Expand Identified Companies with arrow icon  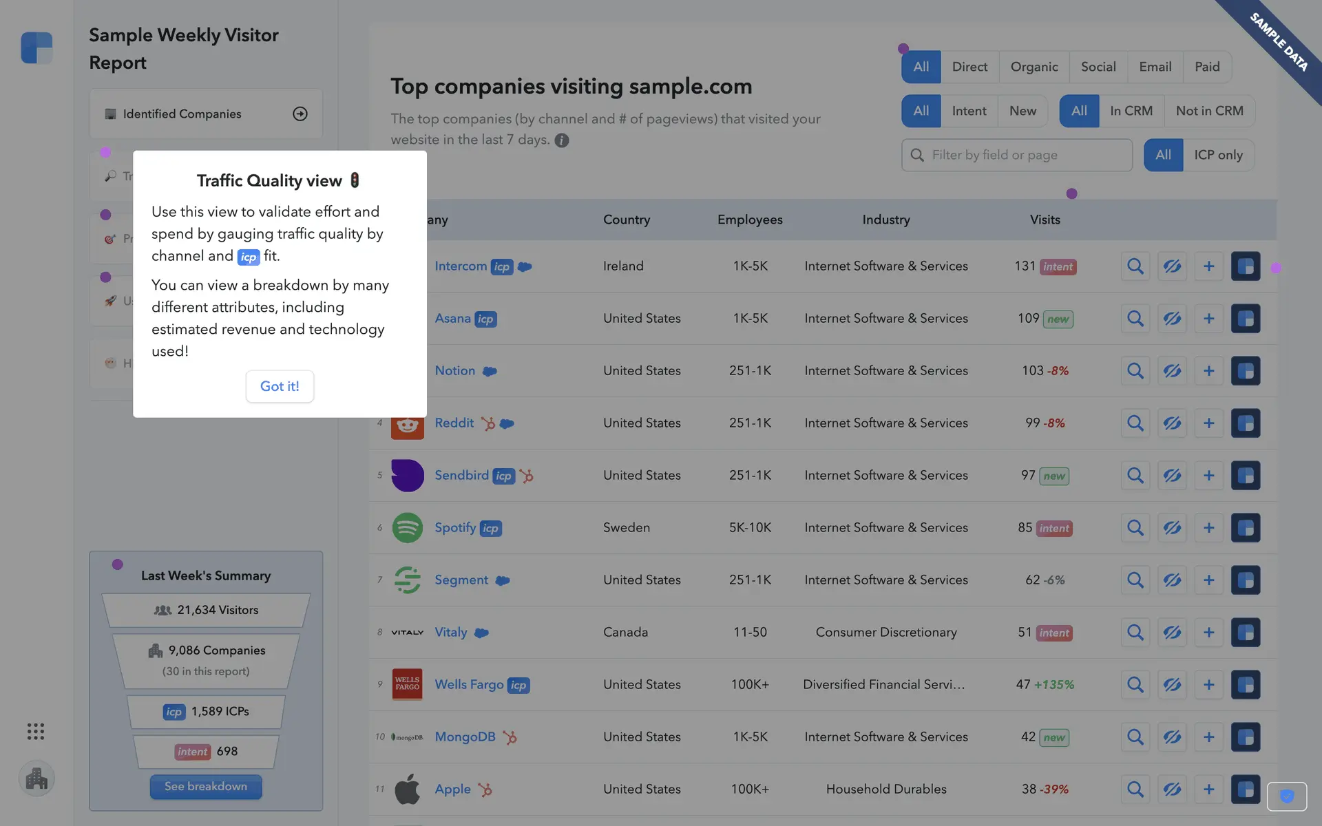point(300,114)
